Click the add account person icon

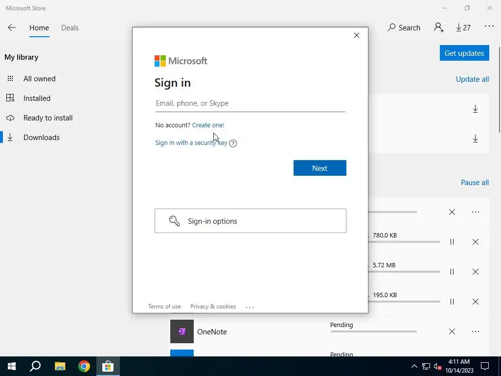click(439, 27)
